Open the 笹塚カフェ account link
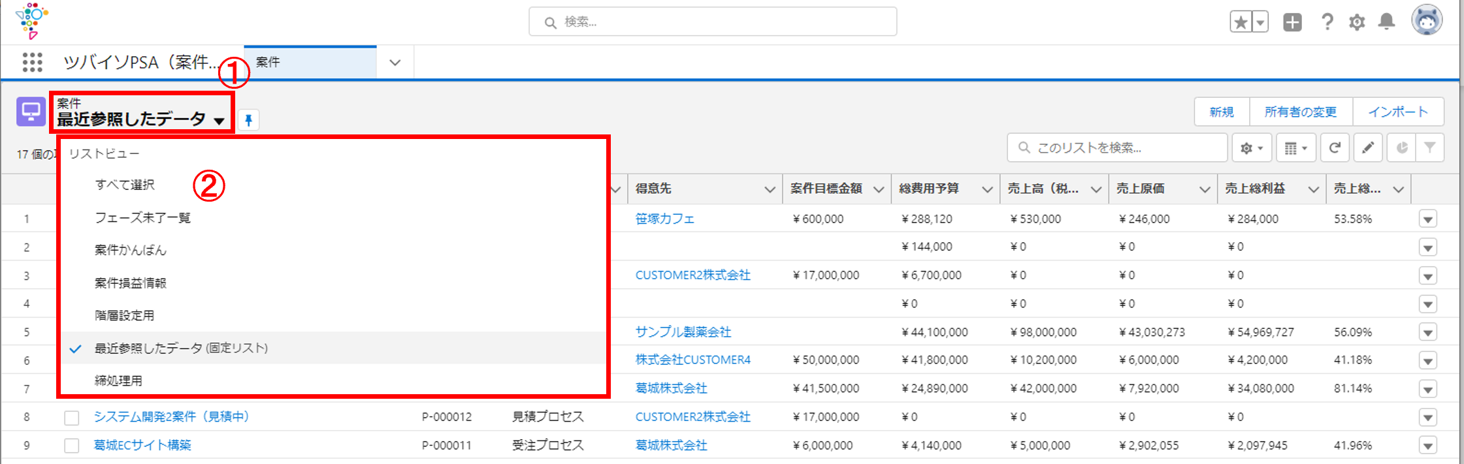Viewport: 1464px width, 464px height. [x=665, y=219]
